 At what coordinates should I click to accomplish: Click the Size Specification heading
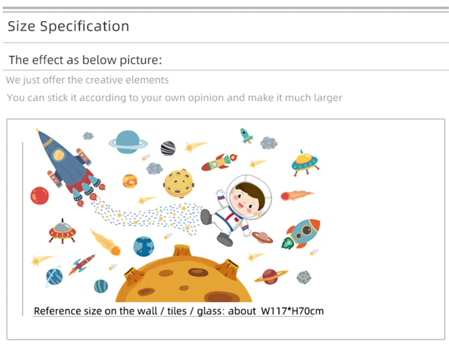pyautogui.click(x=69, y=26)
